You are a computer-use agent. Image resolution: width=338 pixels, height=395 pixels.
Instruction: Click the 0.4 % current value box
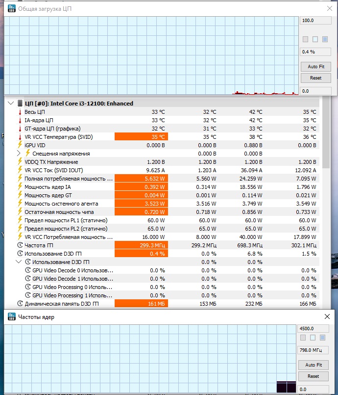tap(315, 52)
